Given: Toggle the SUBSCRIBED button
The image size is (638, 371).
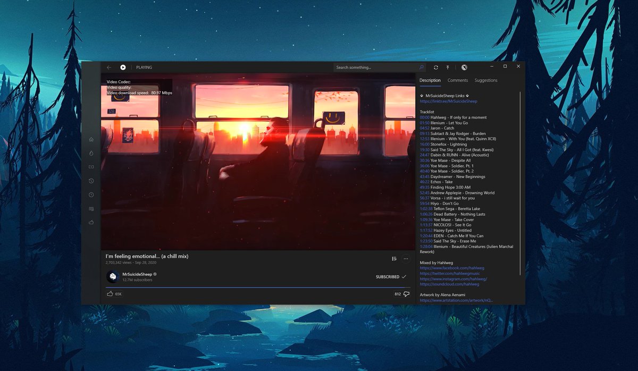Looking at the screenshot, I should 391,277.
